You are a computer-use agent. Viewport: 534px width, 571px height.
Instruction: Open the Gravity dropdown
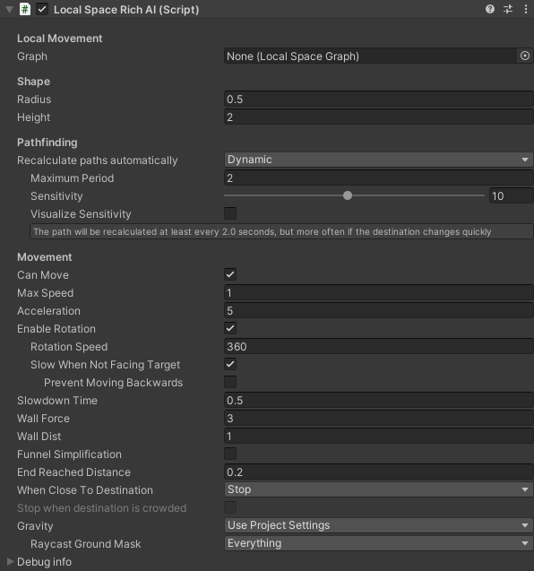point(379,525)
